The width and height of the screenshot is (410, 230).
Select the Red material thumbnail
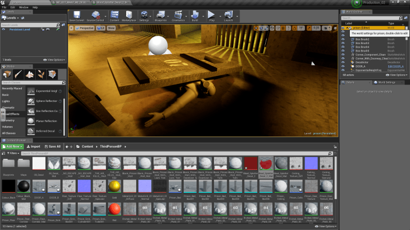114,209
